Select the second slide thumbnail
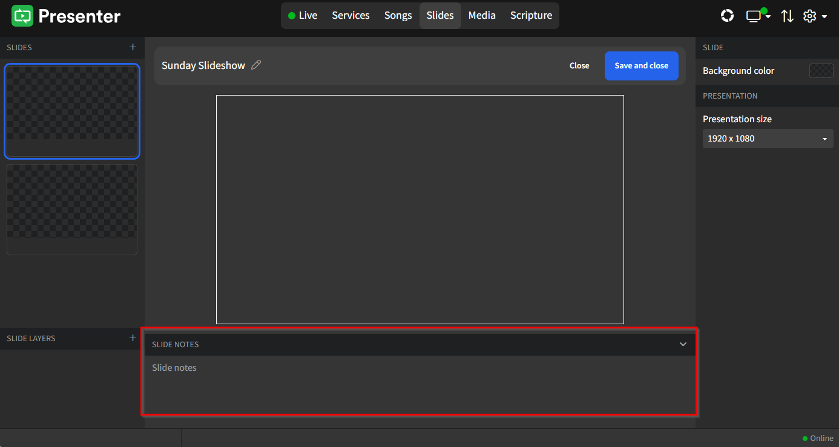Image resolution: width=839 pixels, height=447 pixels. [x=71, y=209]
